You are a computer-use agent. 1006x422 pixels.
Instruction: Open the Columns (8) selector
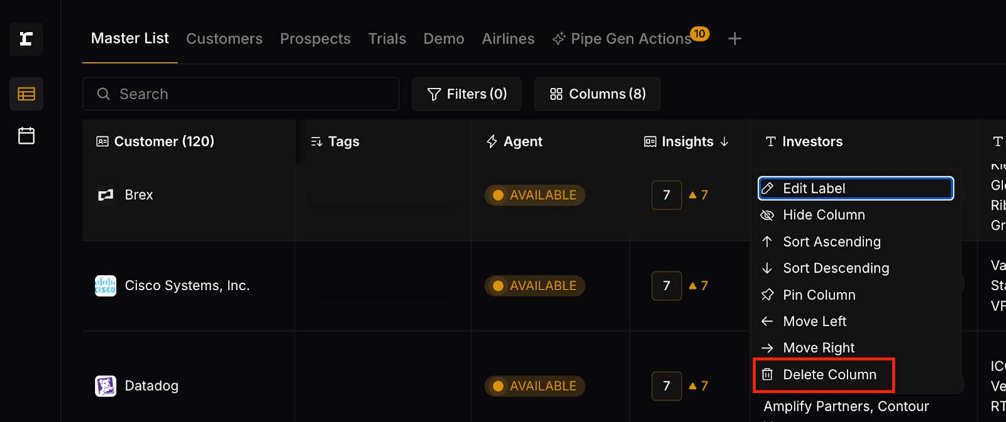click(597, 94)
